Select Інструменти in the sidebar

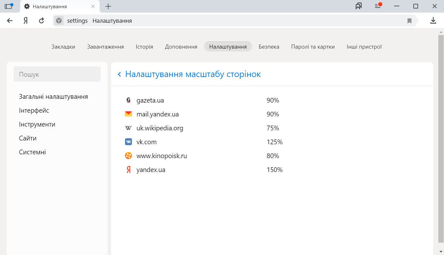37,124
